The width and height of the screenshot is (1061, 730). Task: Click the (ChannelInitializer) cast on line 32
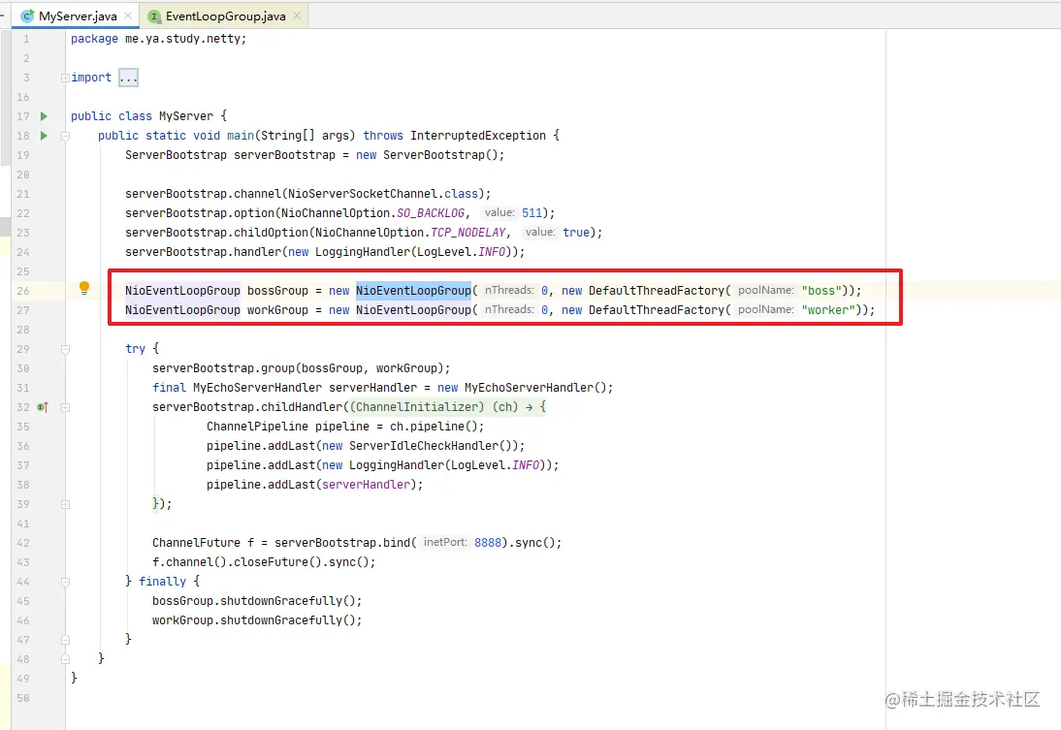(x=417, y=407)
